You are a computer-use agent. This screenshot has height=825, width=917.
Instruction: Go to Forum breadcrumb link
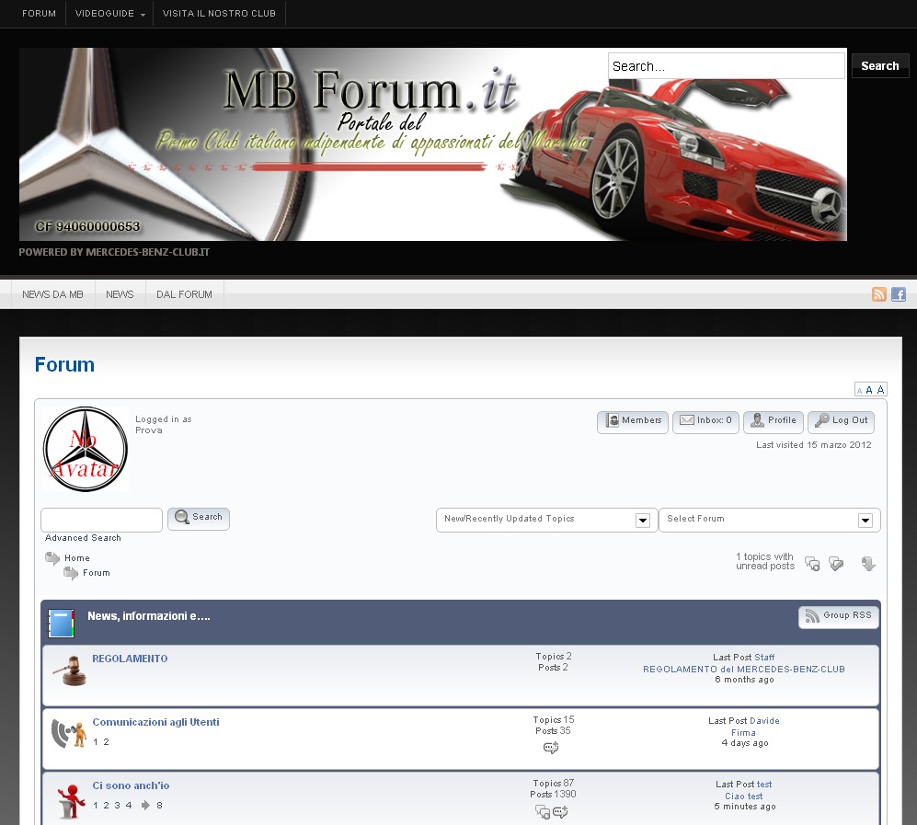(97, 573)
